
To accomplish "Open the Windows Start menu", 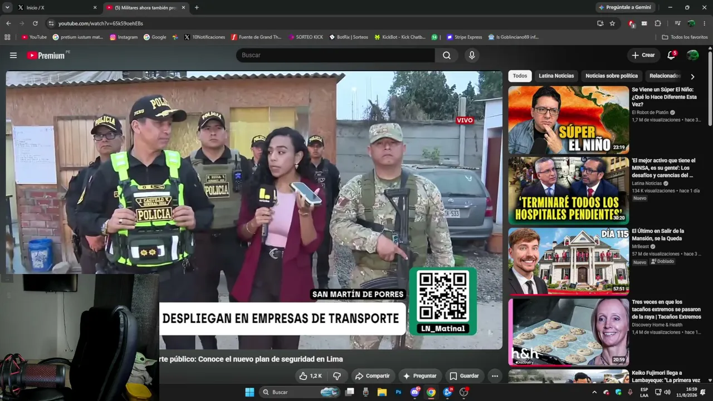I will tap(250, 392).
